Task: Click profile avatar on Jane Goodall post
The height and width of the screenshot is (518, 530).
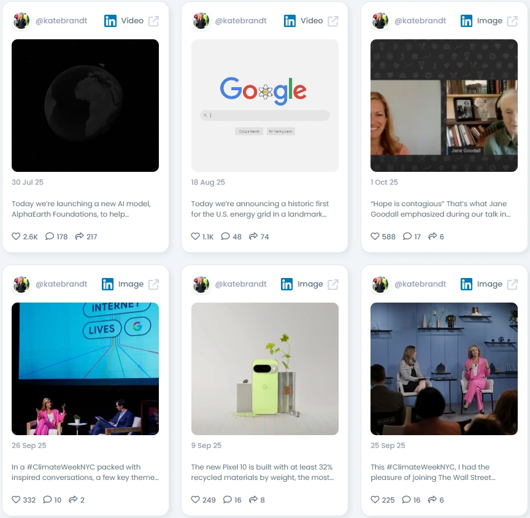Action: [x=380, y=21]
